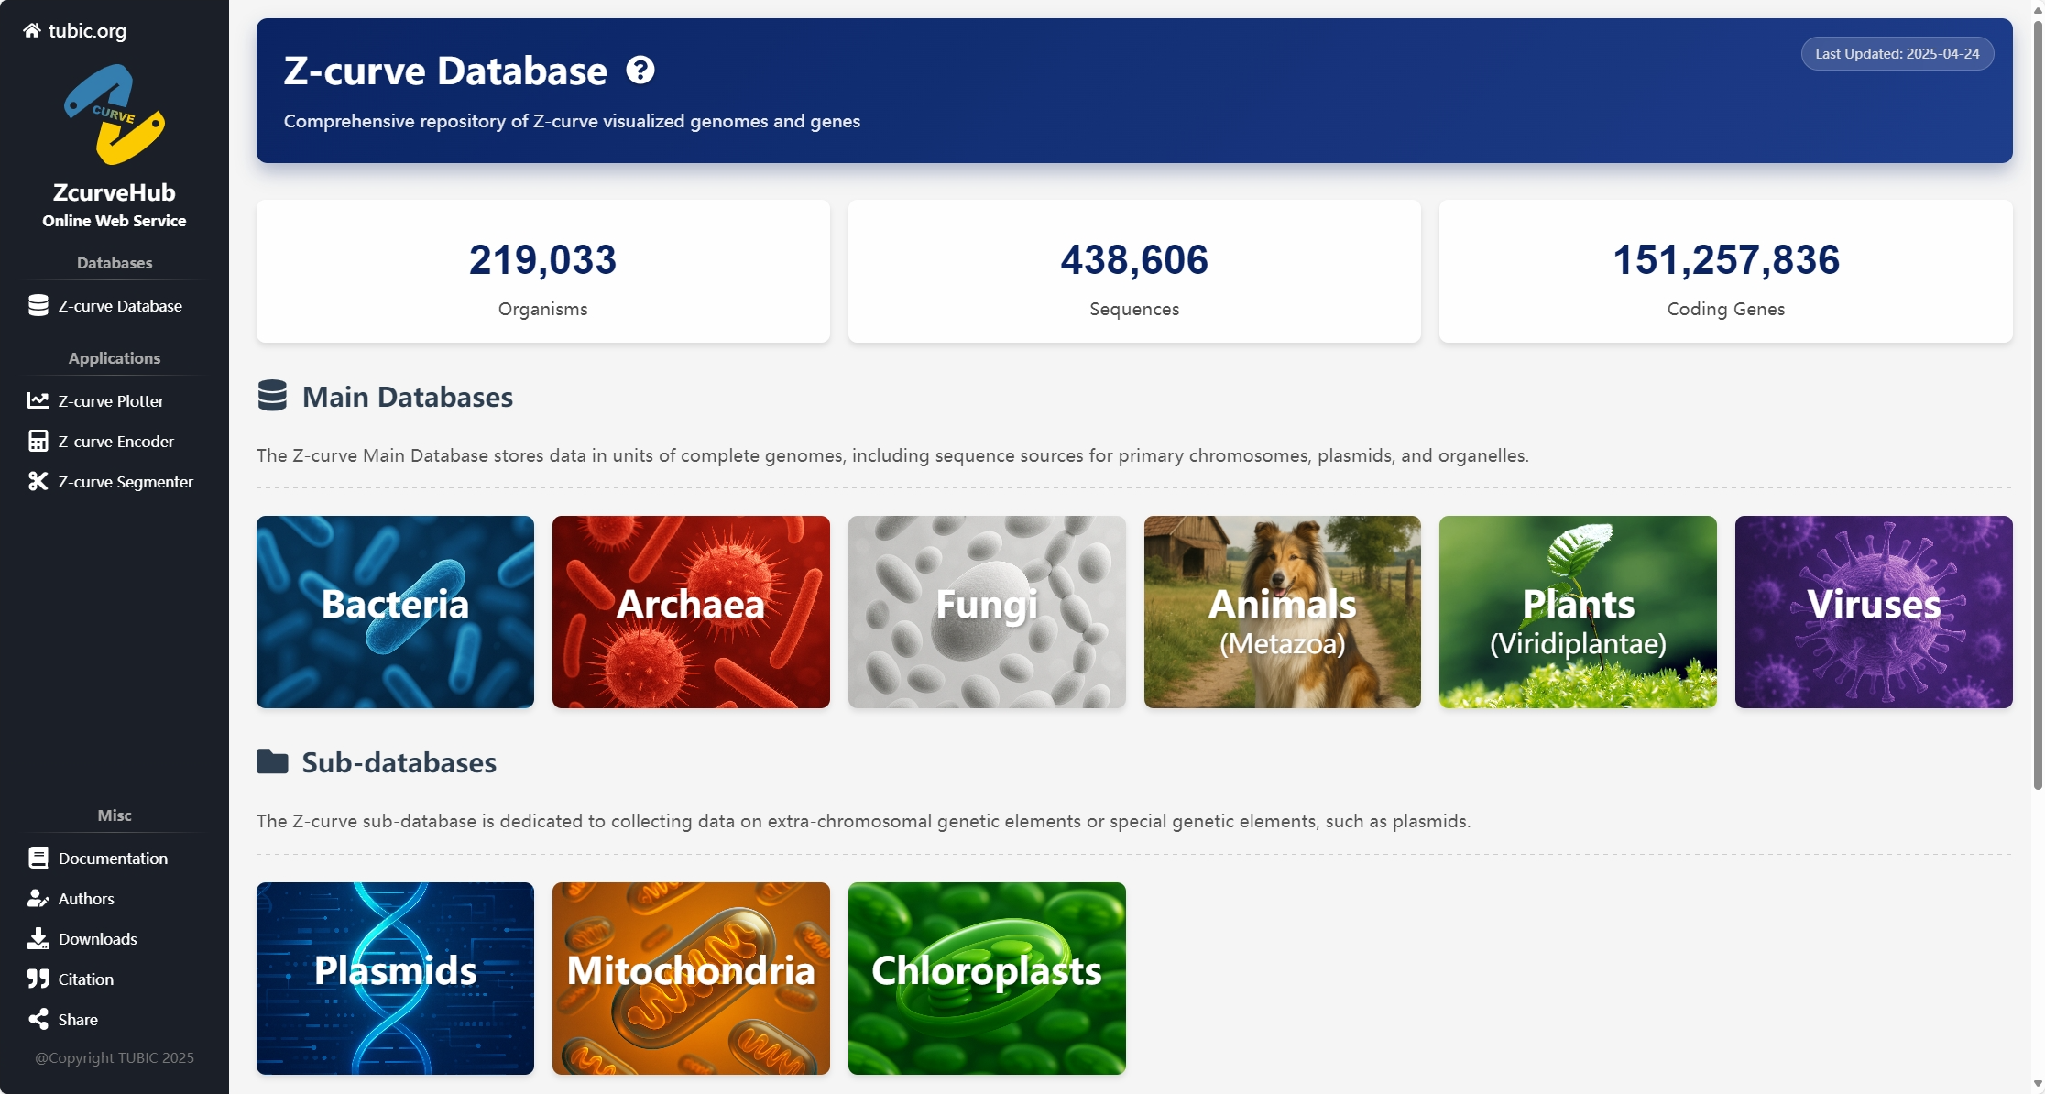Click the ZcurveHub logo
2045x1094 pixels.
coord(115,115)
